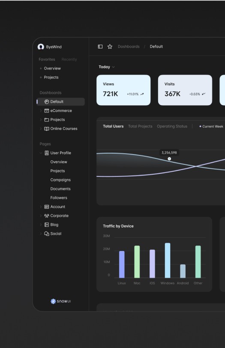This screenshot has height=348, width=225.
Task: Click the User Profile badge icon
Action: coord(47,153)
